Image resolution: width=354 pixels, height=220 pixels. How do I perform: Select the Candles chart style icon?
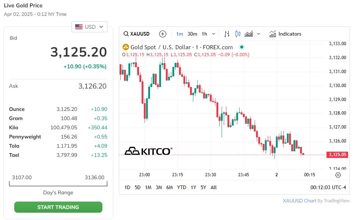(x=238, y=34)
